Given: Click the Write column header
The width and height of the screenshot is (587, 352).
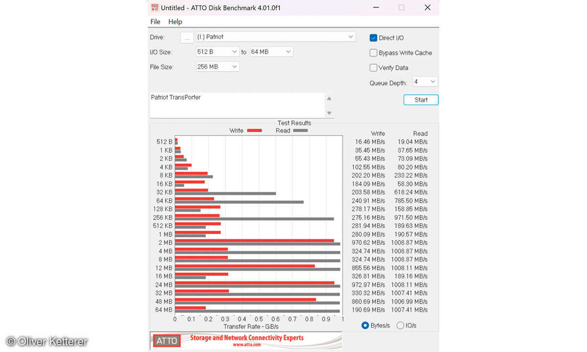Looking at the screenshot, I should click(378, 133).
